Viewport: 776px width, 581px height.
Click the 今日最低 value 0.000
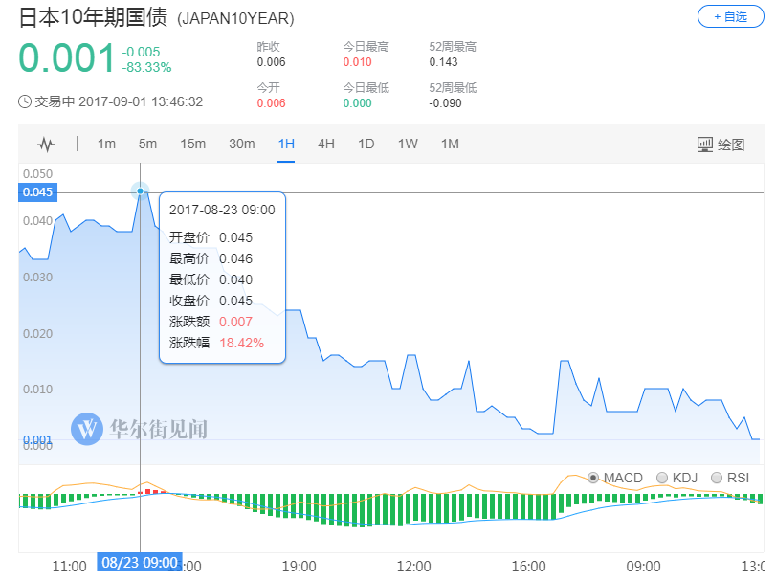pos(357,103)
